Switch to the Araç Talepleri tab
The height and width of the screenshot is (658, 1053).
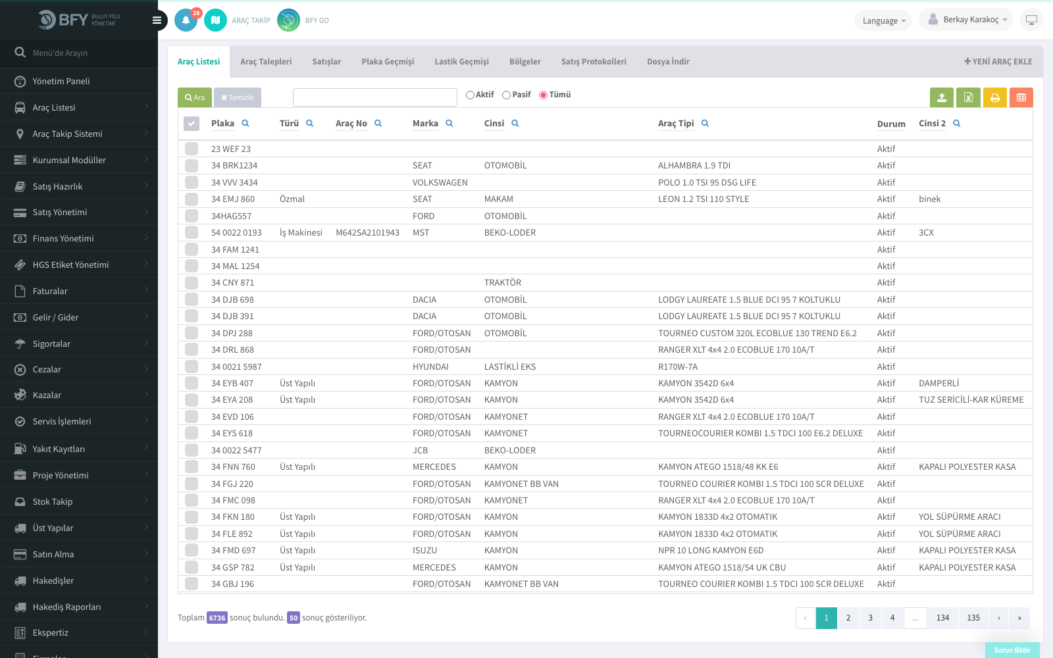(x=266, y=62)
